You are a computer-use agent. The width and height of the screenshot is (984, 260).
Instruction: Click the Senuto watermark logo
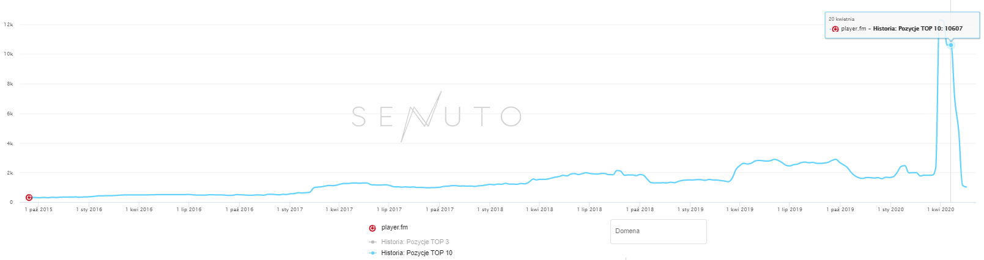437,117
